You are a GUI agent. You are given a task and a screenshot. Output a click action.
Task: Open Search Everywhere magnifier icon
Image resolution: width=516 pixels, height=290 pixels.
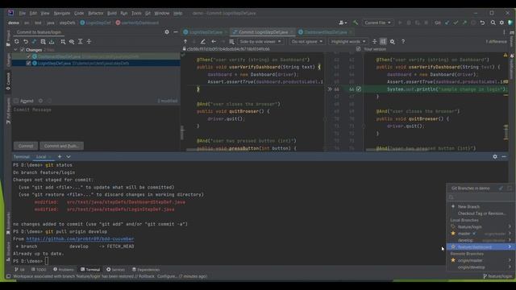coord(493,23)
